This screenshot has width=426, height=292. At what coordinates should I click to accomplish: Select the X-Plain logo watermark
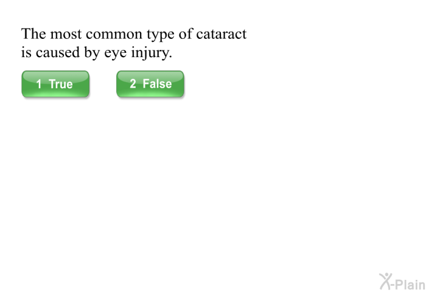pos(402,282)
